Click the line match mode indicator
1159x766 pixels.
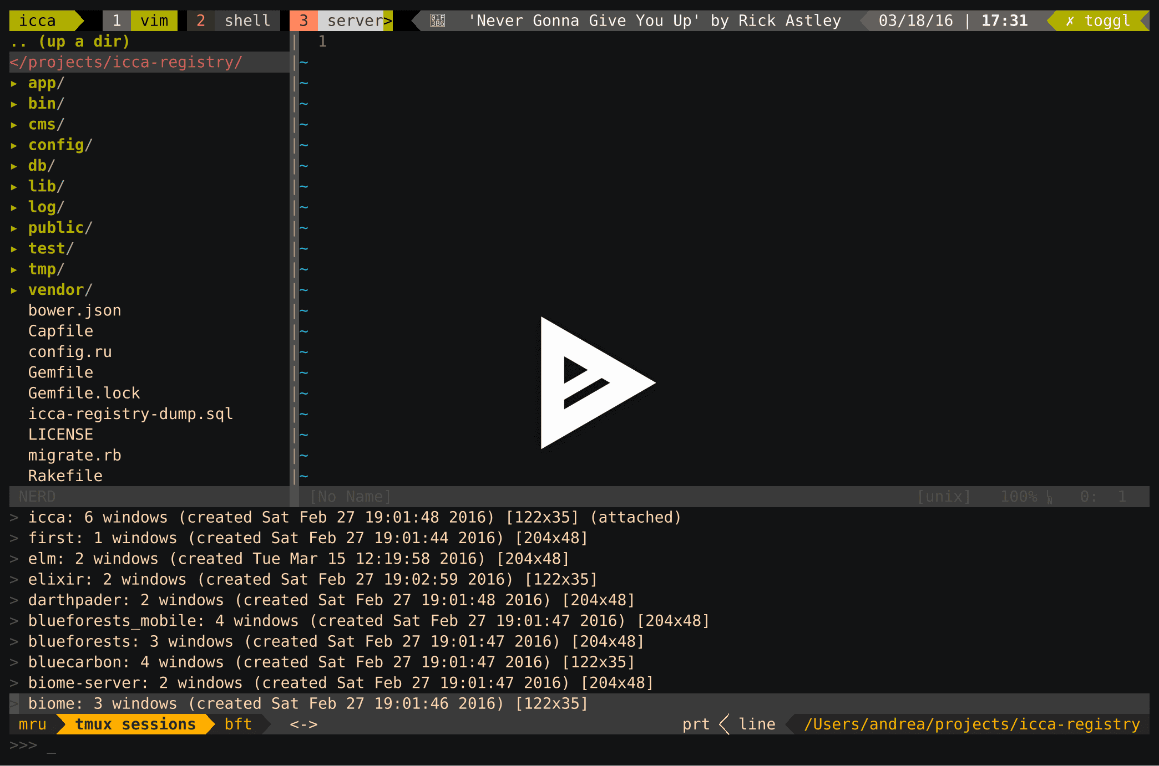[x=757, y=724]
